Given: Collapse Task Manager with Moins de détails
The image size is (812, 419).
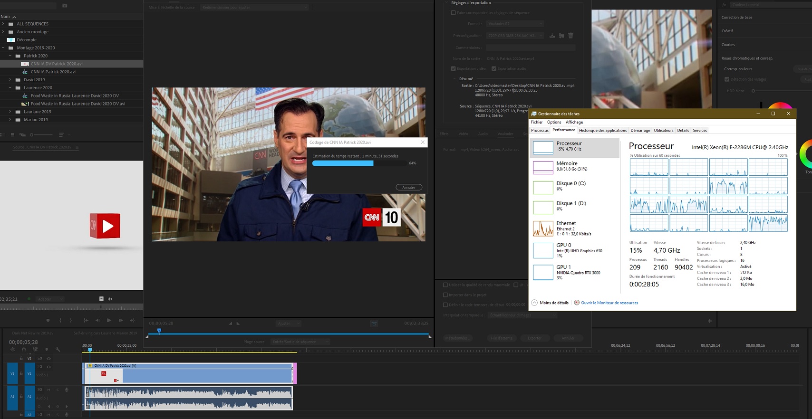Looking at the screenshot, I should (x=550, y=303).
